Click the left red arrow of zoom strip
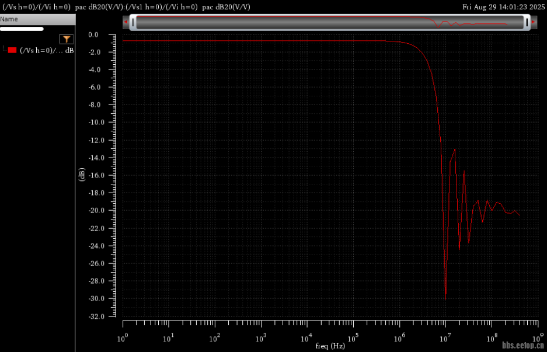 coord(126,22)
